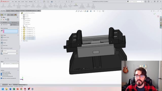Viewport: 162px width, 91px height.
Task: Click the distance value spinner arrows
Action: [17, 51]
